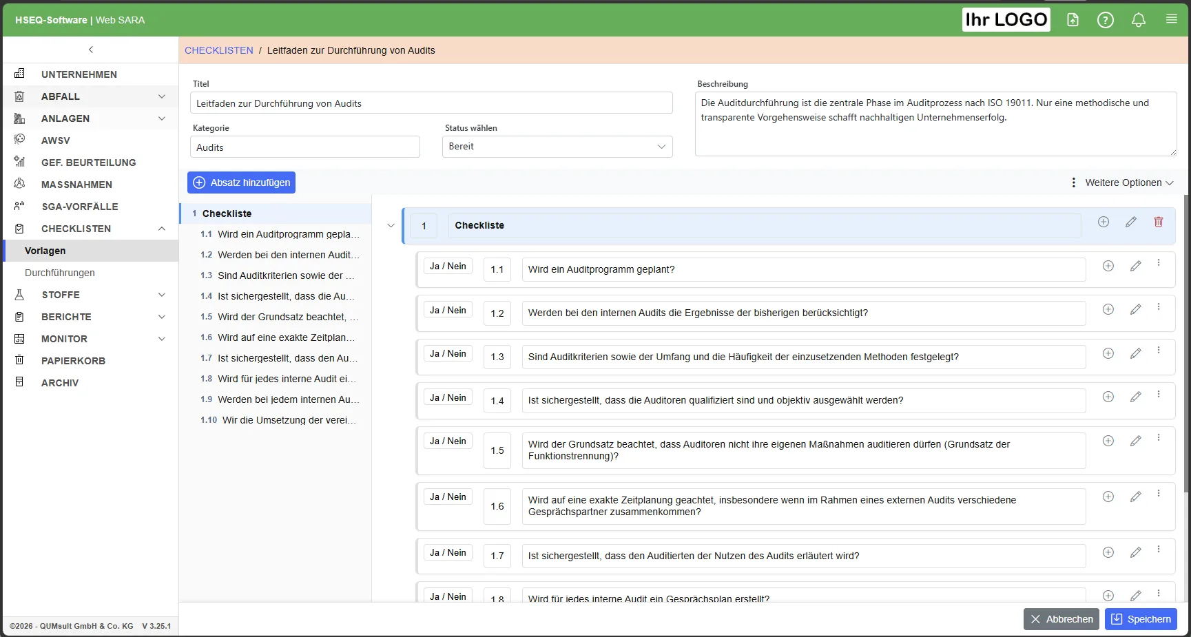Collapse the sidebar with the left chevron
Screen dimensions: 1191x637
click(x=91, y=50)
